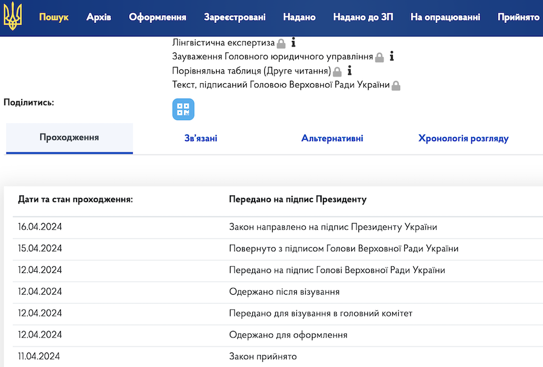Image resolution: width=543 pixels, height=367 pixels.
Task: Open the Лінгвістична експертиза document link
Action: click(x=223, y=43)
